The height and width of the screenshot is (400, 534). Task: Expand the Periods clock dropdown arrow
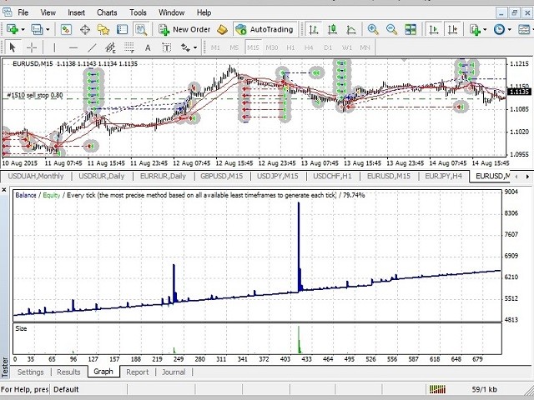click(x=510, y=30)
